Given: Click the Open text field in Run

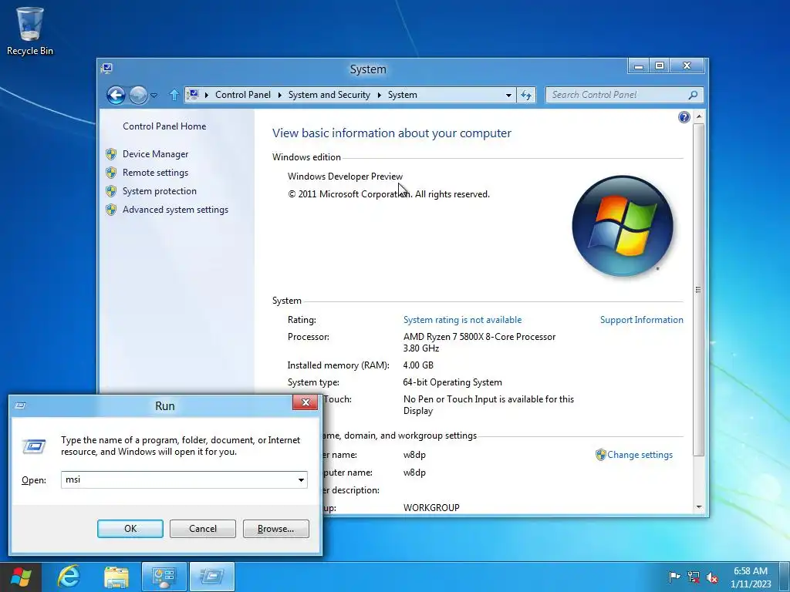Looking at the screenshot, I should click(x=178, y=479).
